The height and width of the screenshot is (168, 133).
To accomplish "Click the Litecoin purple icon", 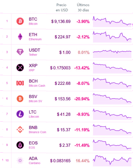I will click(20, 114).
